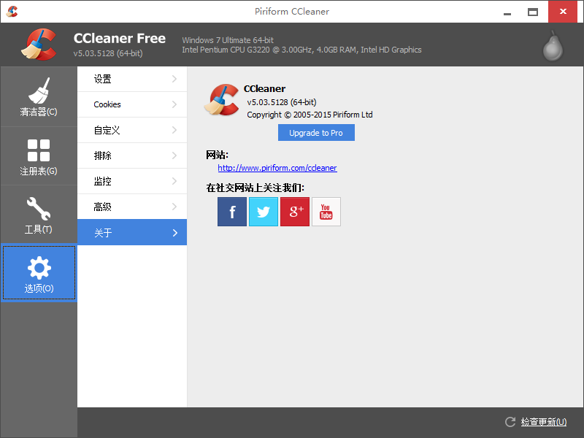Click the Twitter social icon
The height and width of the screenshot is (438, 584).
[x=264, y=212]
